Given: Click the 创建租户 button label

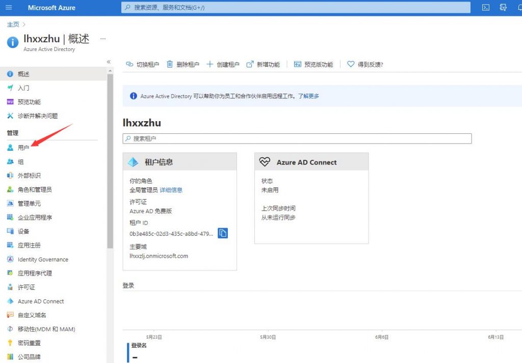Looking at the screenshot, I should pos(228,65).
